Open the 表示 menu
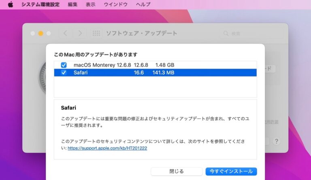311x180 pixels. (90, 4)
